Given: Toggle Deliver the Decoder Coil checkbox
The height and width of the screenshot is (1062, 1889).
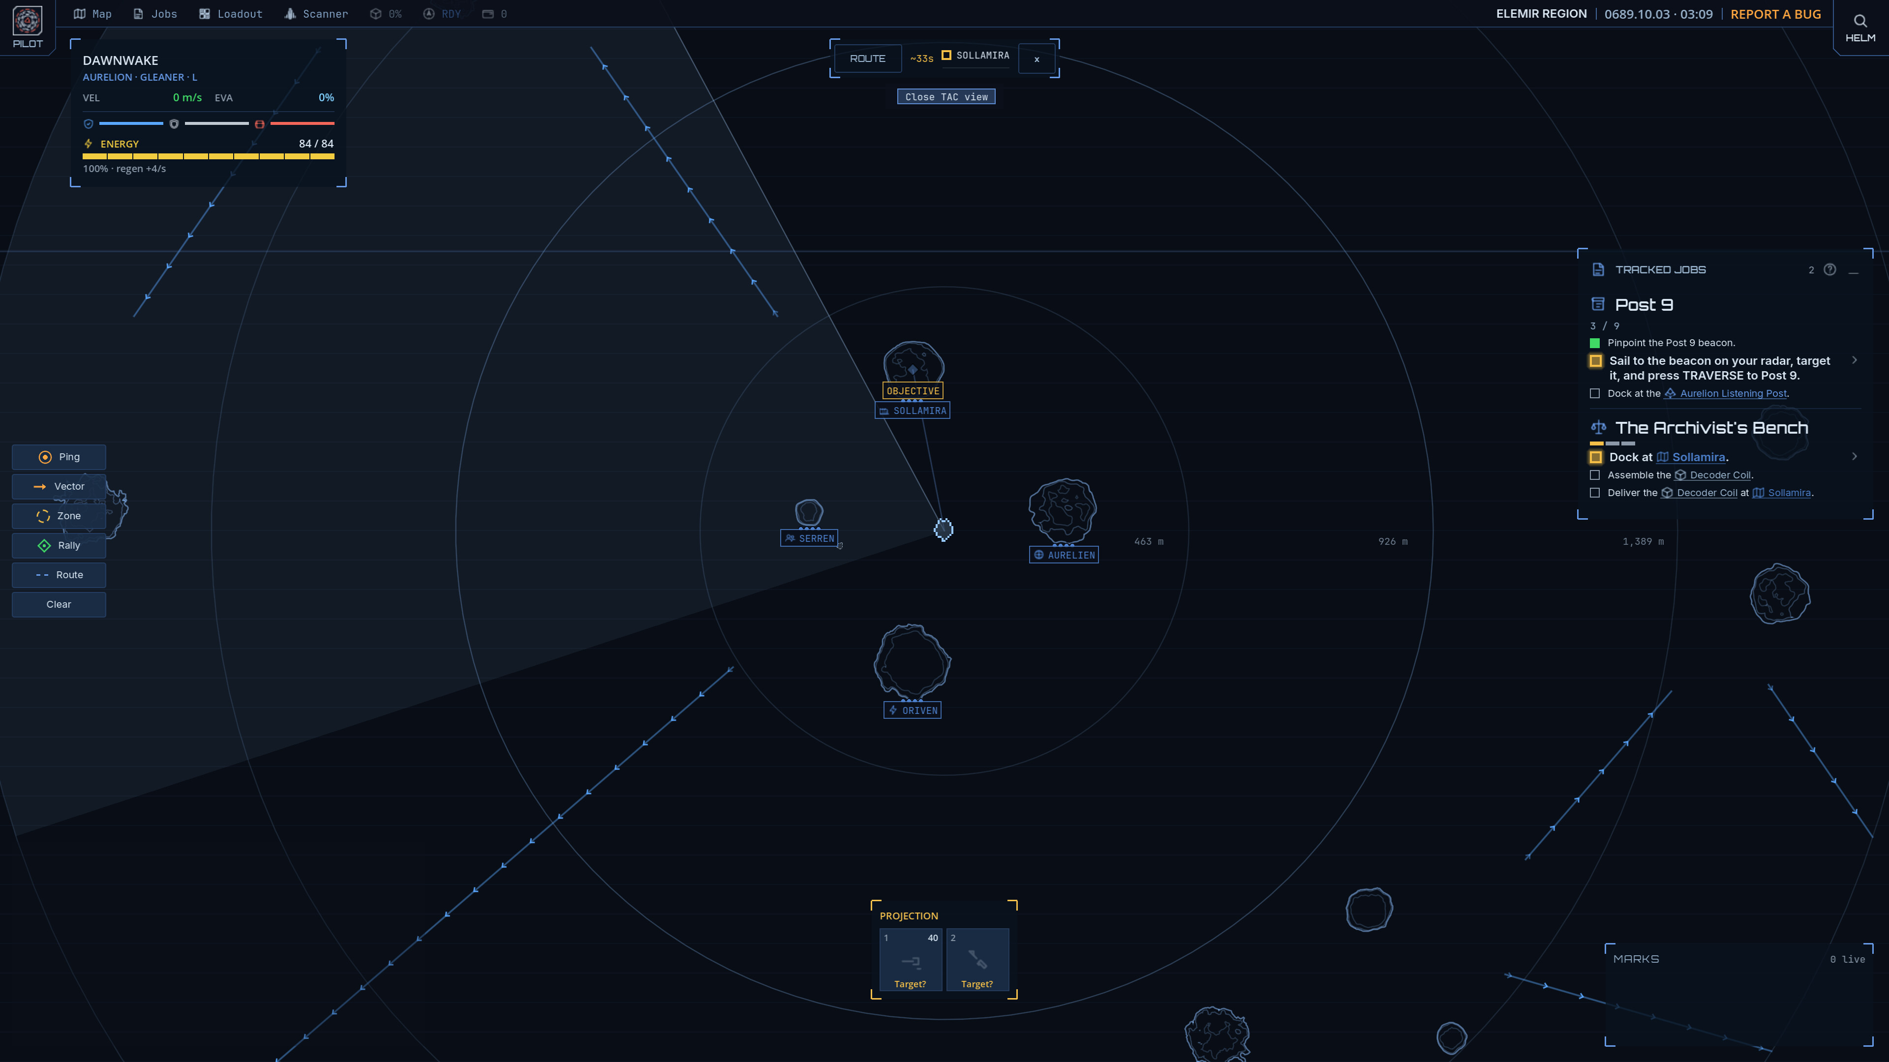Looking at the screenshot, I should 1595,493.
